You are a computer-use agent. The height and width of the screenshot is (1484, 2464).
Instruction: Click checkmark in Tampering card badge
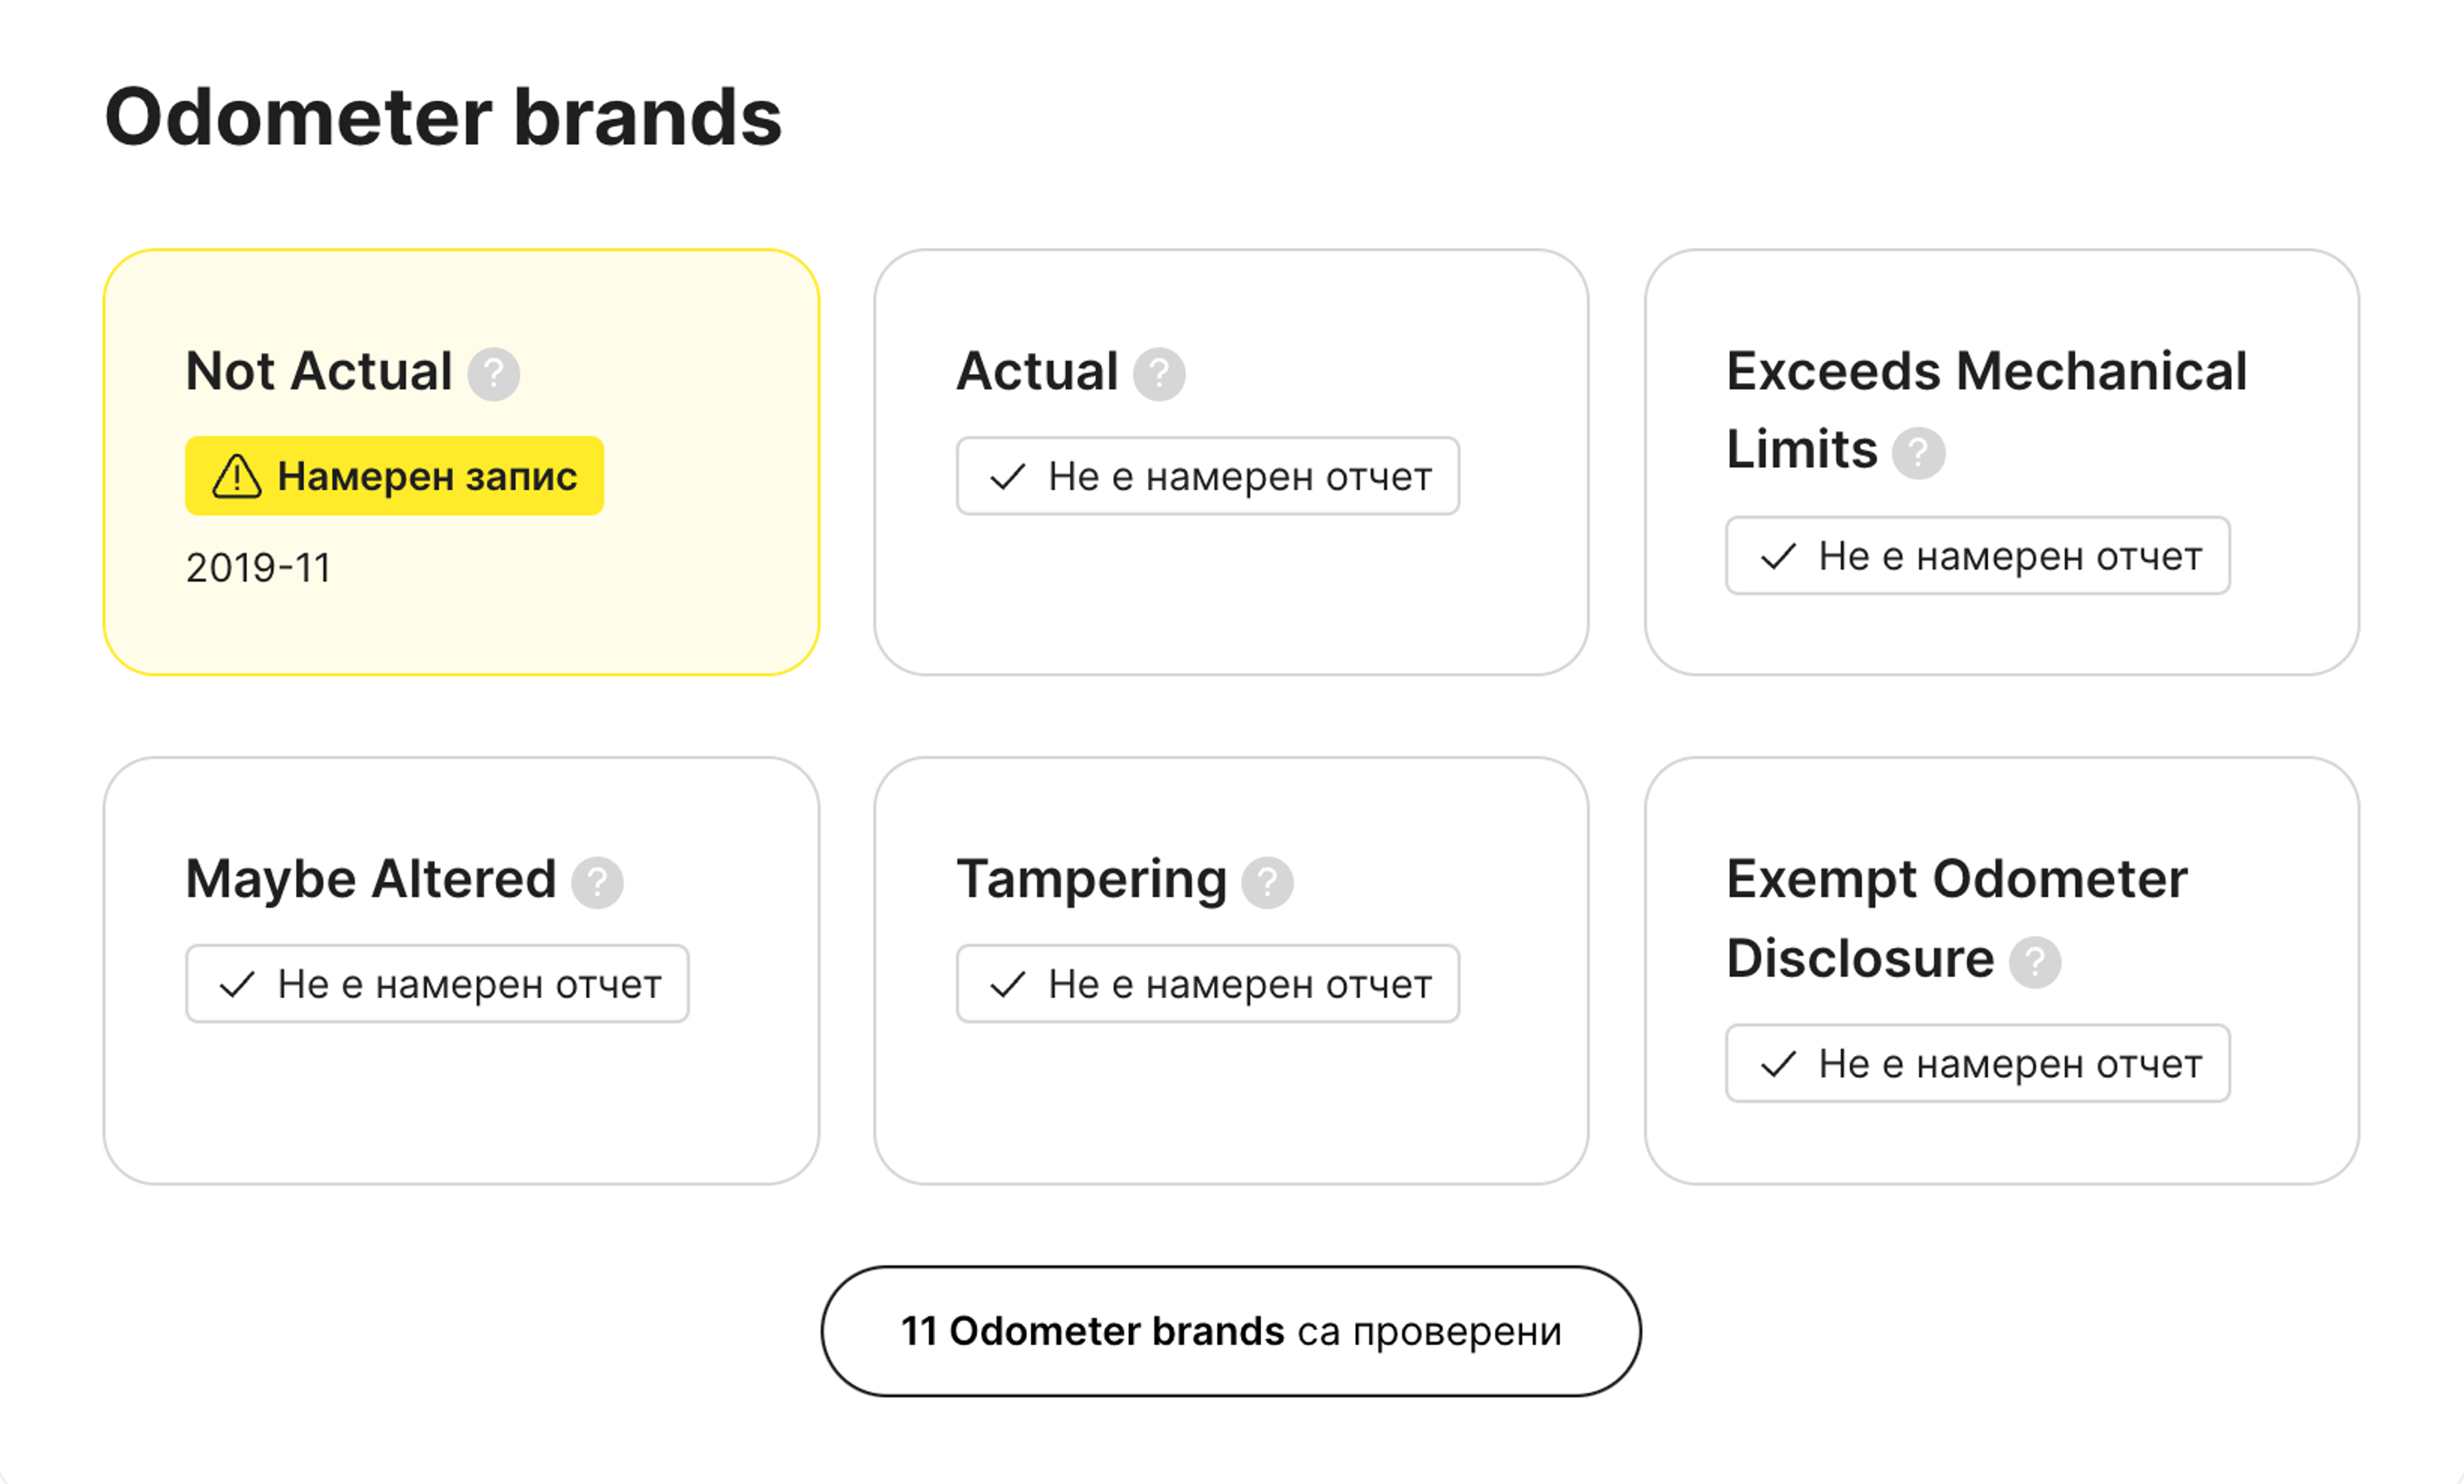(x=1007, y=985)
